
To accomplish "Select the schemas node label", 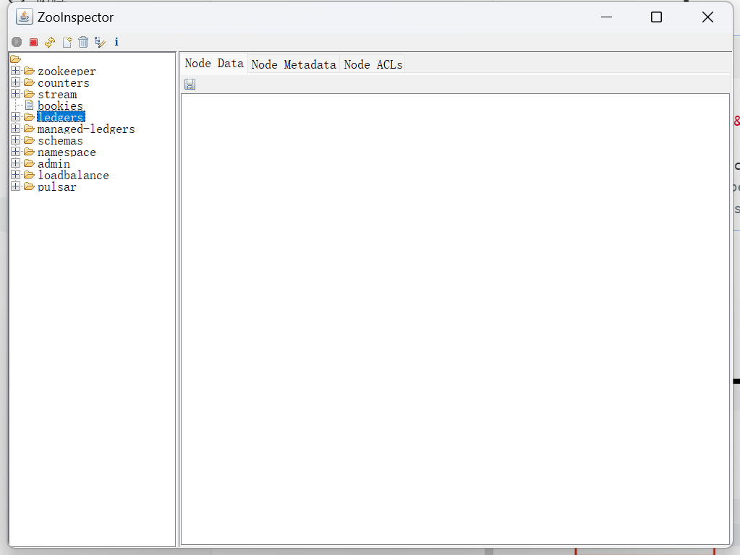I will point(60,140).
